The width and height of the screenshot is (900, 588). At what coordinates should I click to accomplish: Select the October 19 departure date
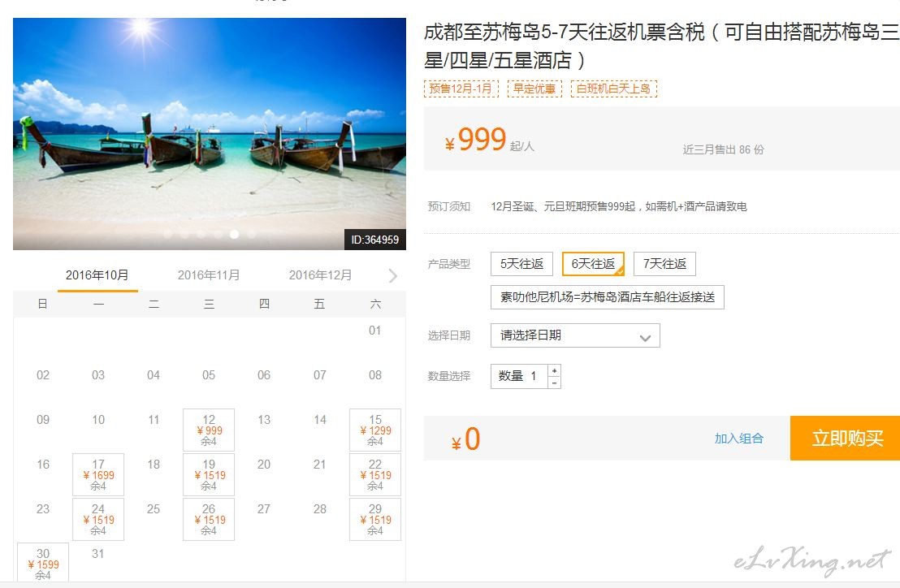click(x=209, y=475)
